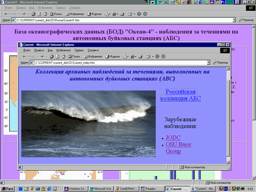The image size is (256, 192).
Task: Open Избранное favorites in front window toolbar
Action: click(x=93, y=56)
